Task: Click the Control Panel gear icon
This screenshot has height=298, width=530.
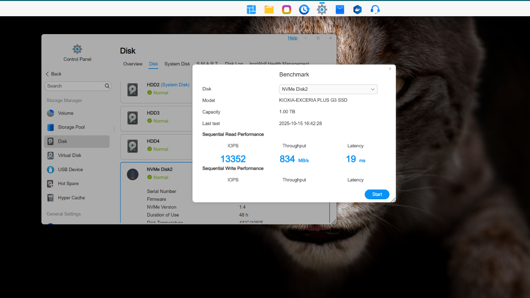Action: 77,49
